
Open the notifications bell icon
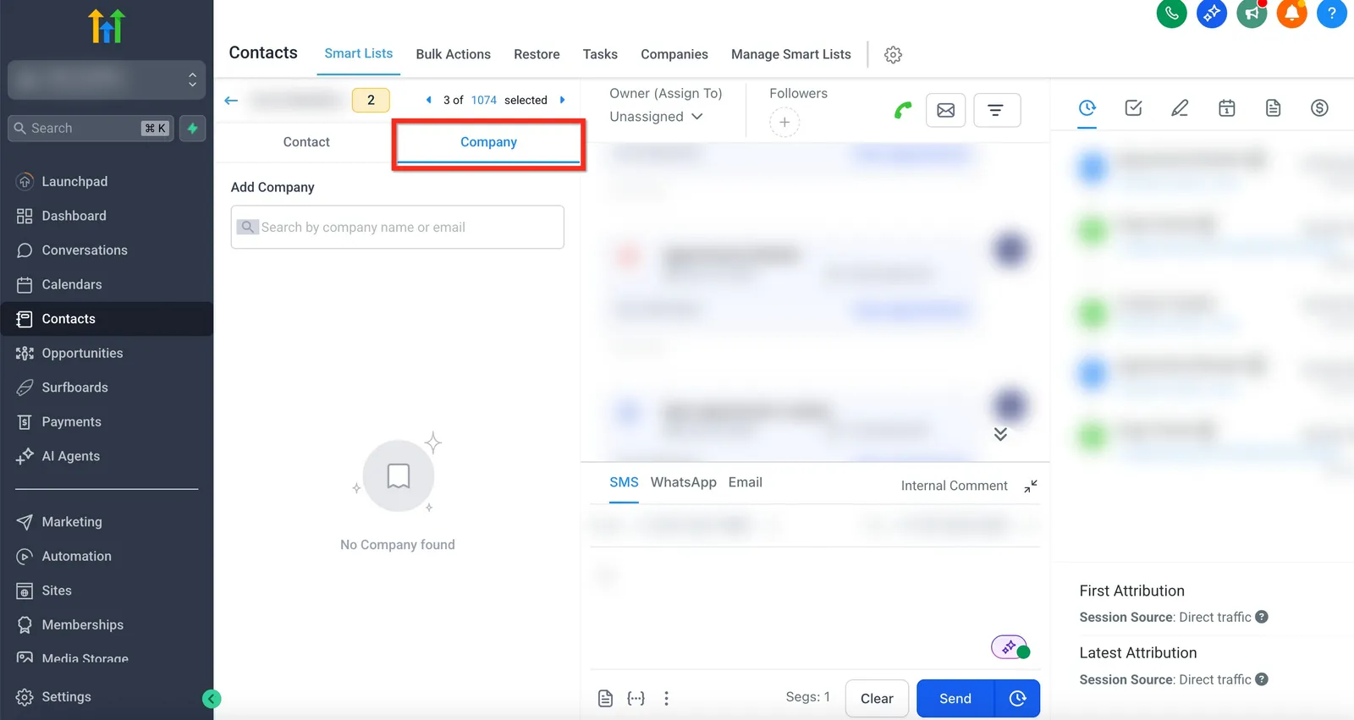pos(1291,14)
